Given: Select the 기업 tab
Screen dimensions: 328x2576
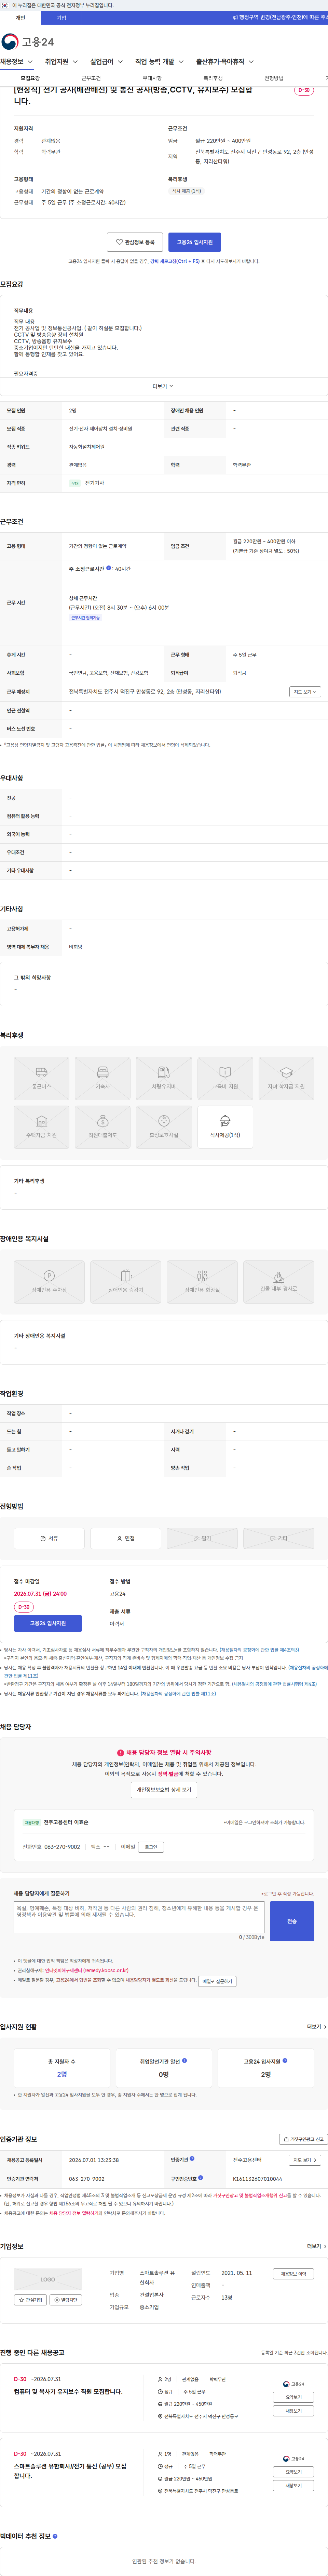Looking at the screenshot, I should click(x=62, y=18).
